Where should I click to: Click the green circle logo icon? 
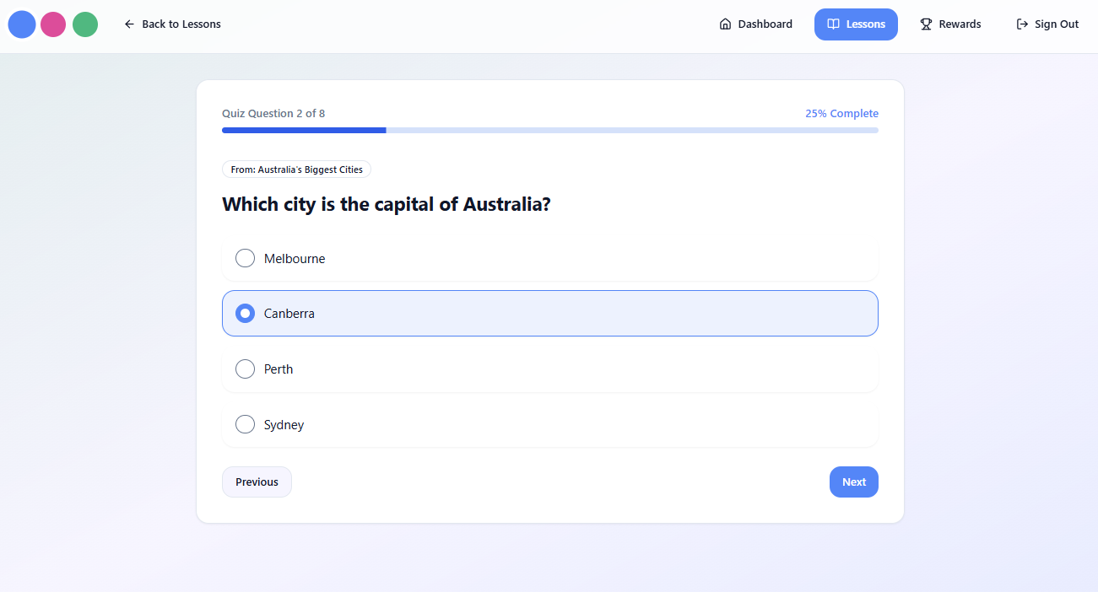[85, 24]
